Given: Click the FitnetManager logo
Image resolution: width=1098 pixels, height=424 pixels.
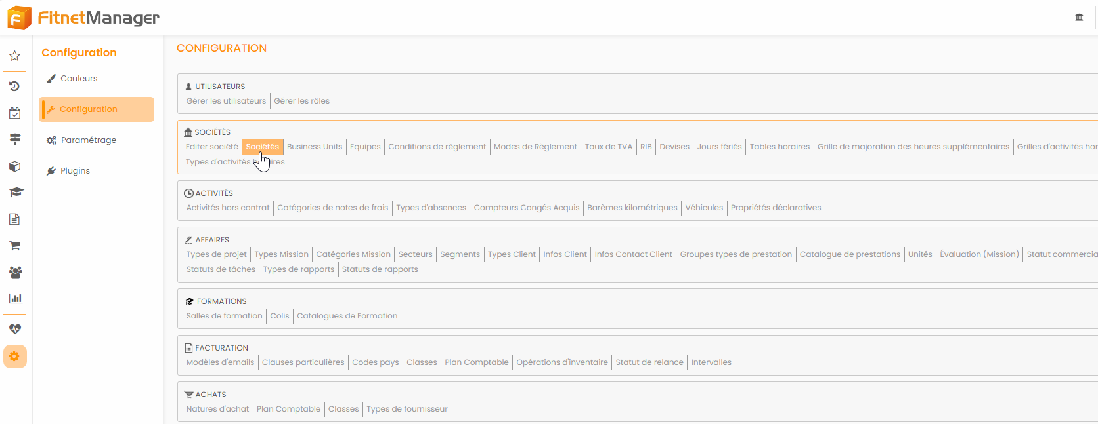Looking at the screenshot, I should 83,18.
